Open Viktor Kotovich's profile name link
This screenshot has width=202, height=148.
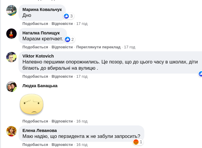(38, 56)
